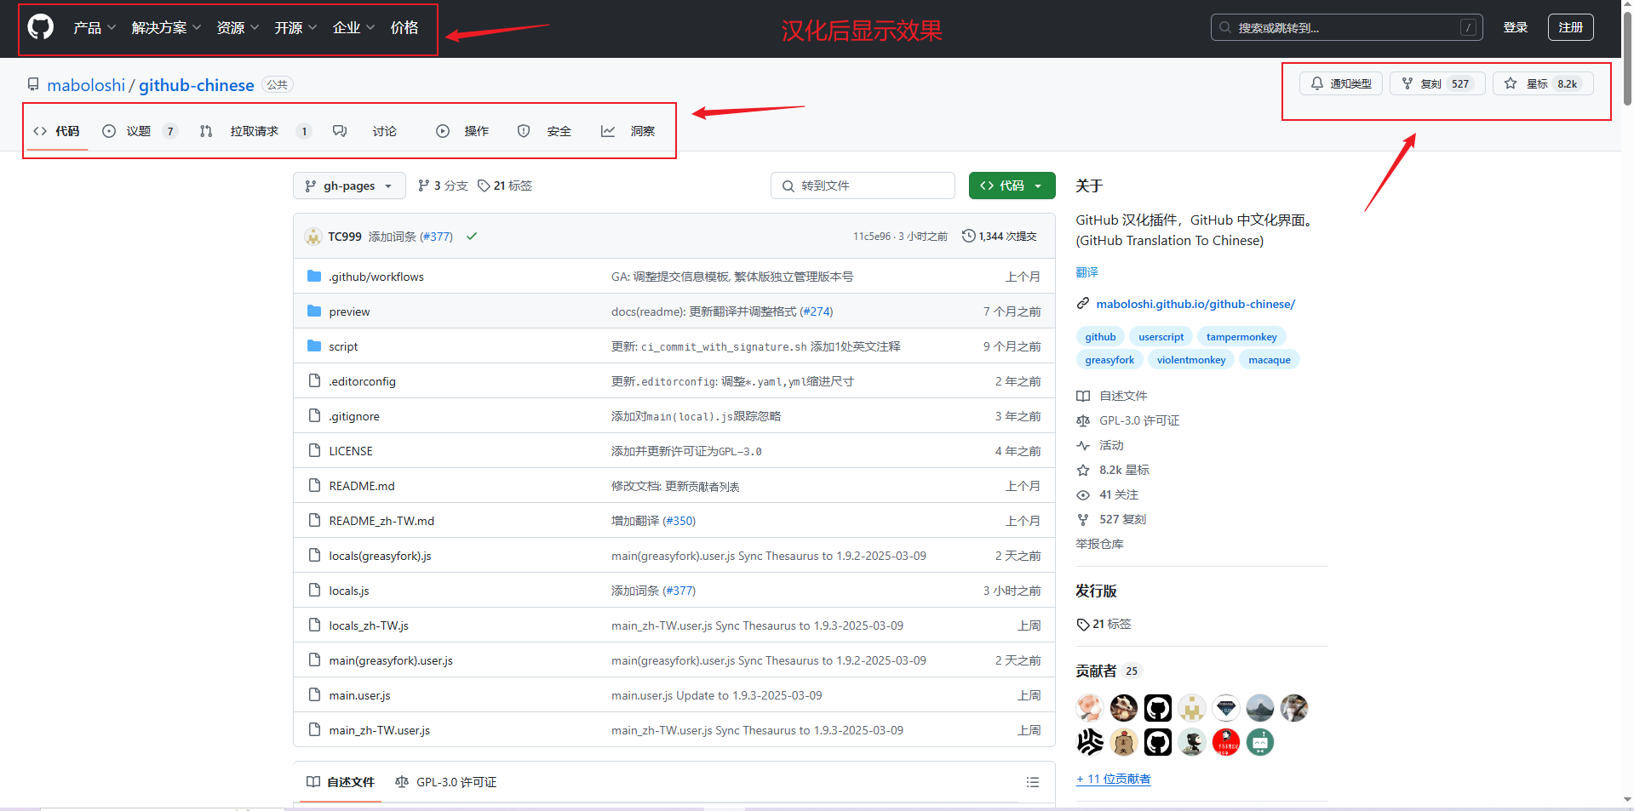Viewport: 1634px width, 811px height.
Task: Open the .editorconfig file
Action: coord(363,381)
